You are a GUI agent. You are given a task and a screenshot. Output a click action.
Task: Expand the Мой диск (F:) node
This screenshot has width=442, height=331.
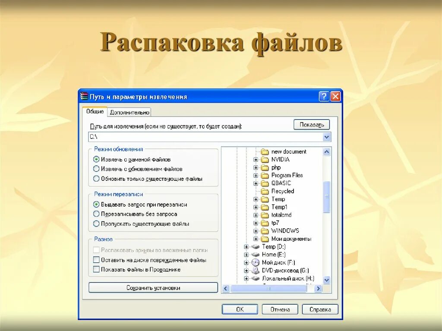pos(246,262)
